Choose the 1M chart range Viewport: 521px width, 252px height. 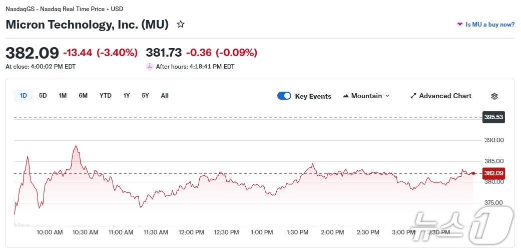63,96
